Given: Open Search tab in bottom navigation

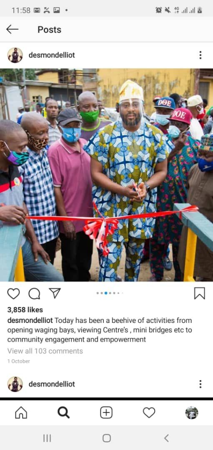Looking at the screenshot, I should tap(63, 412).
